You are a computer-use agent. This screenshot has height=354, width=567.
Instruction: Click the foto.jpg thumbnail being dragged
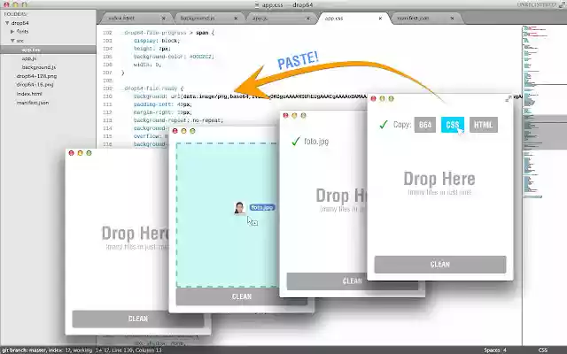[239, 208]
